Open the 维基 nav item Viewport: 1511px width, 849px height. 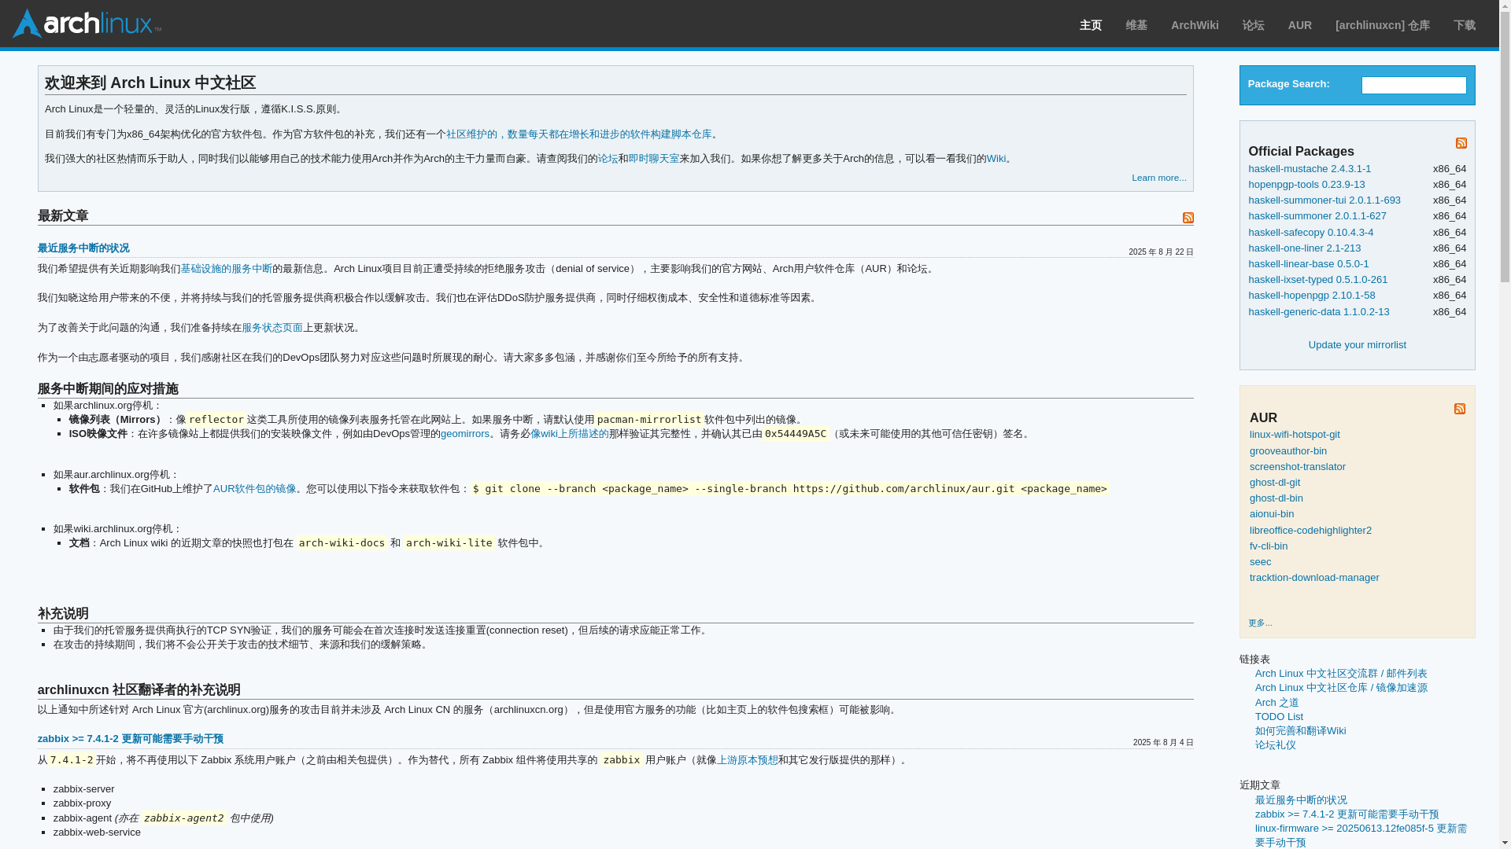[x=1136, y=25]
